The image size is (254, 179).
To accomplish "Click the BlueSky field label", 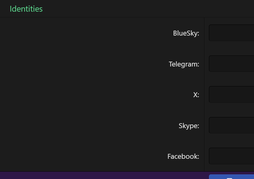I will (x=186, y=33).
